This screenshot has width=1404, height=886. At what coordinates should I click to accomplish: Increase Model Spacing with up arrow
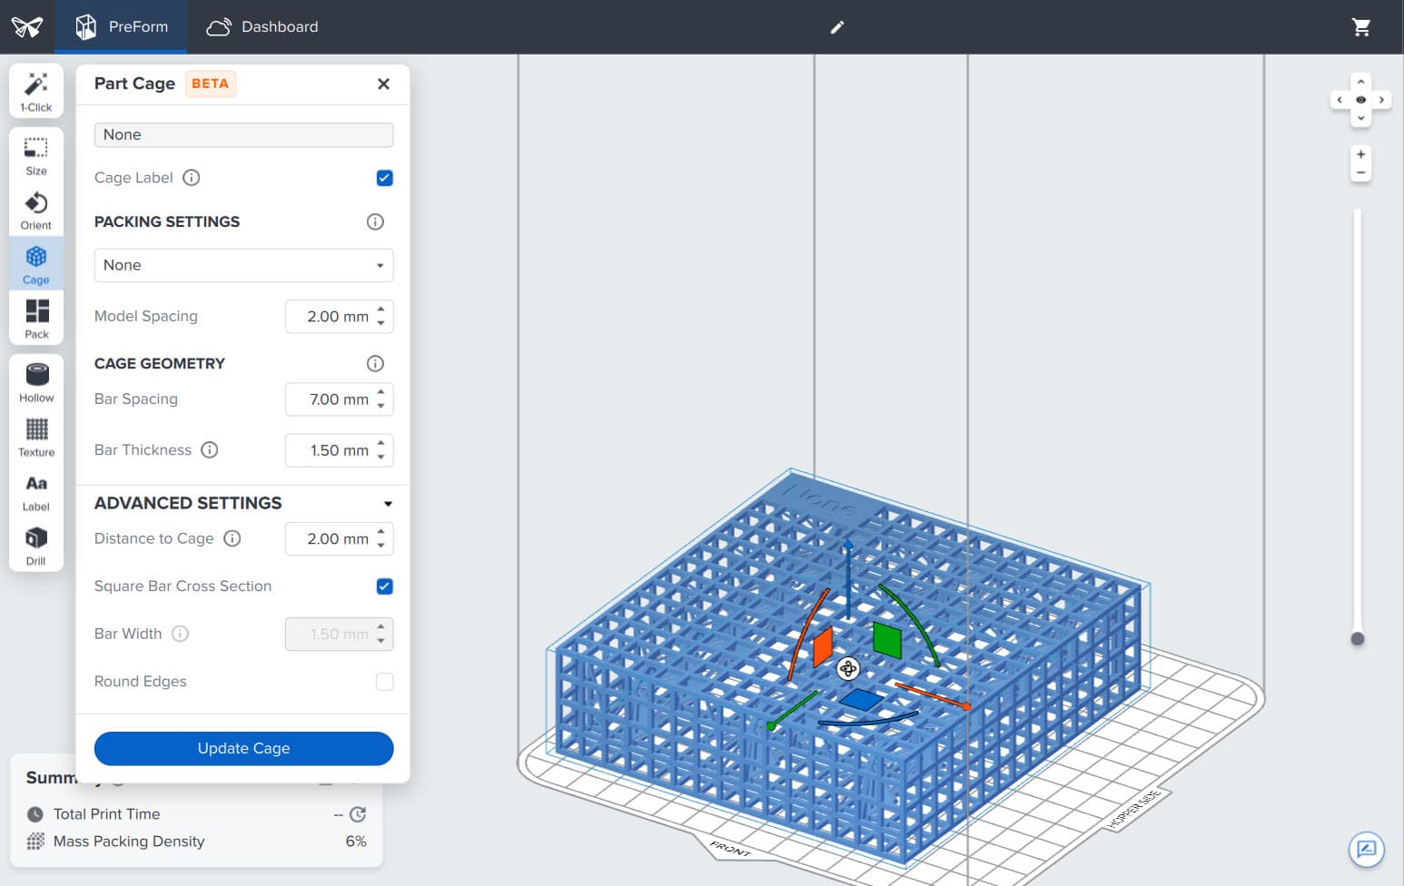coord(381,310)
